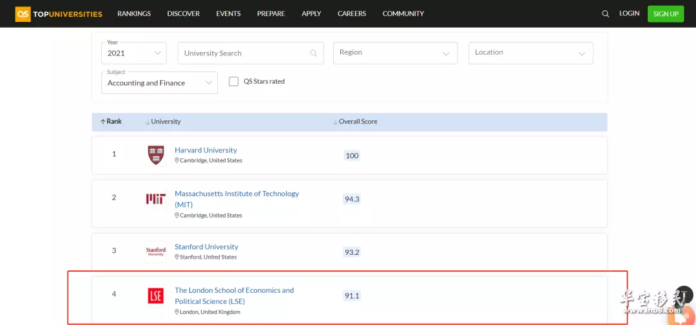Screen dimensions: 696x325
Task: Click rank number 2 in MIT row
Action: click(x=114, y=198)
